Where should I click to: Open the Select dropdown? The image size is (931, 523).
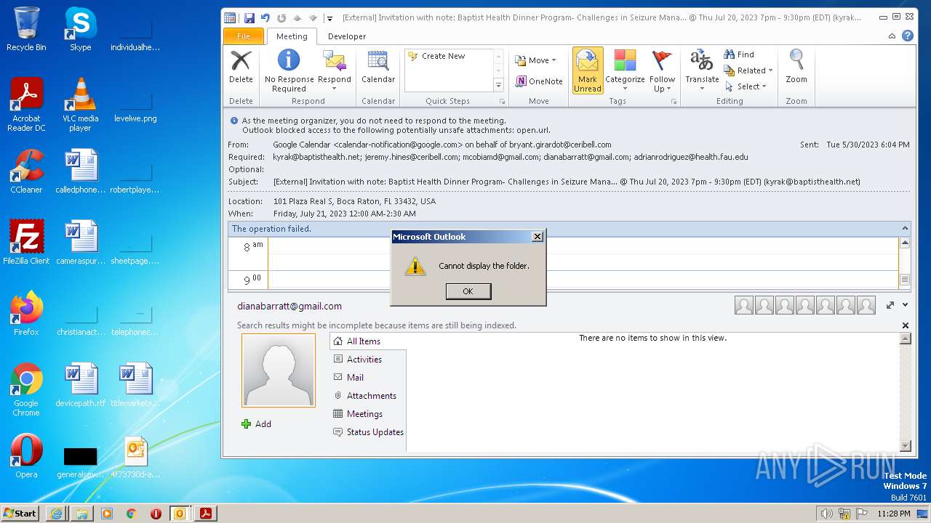746,86
